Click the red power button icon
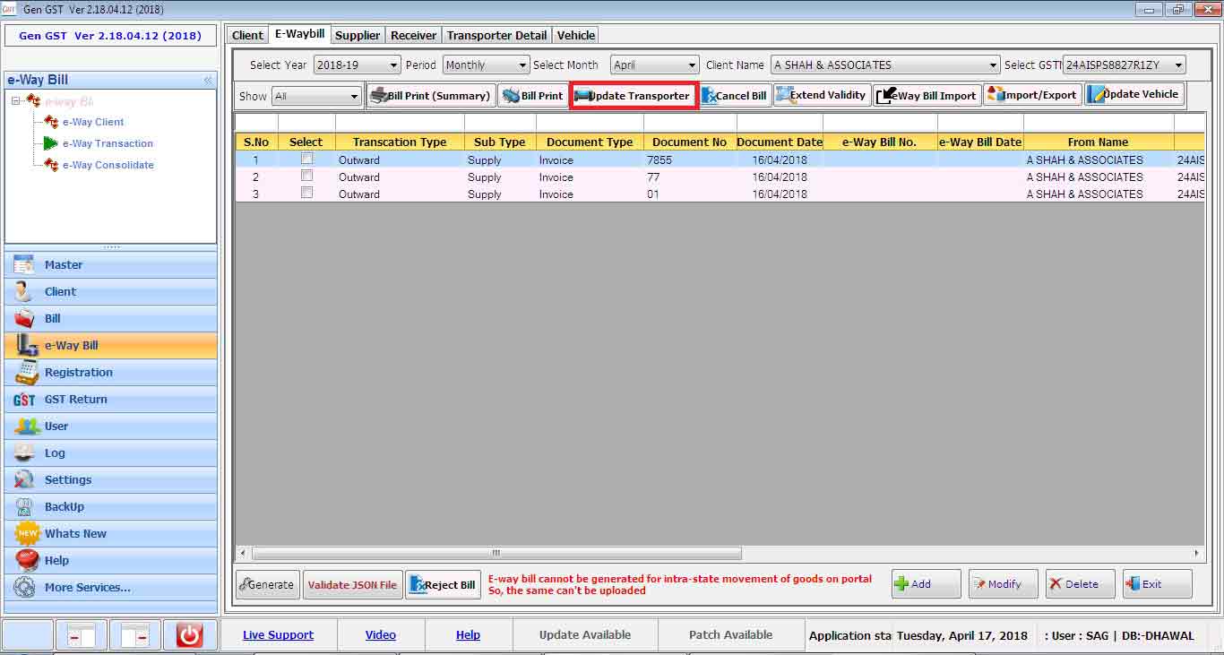Viewport: 1224px width, 655px height. 189,635
